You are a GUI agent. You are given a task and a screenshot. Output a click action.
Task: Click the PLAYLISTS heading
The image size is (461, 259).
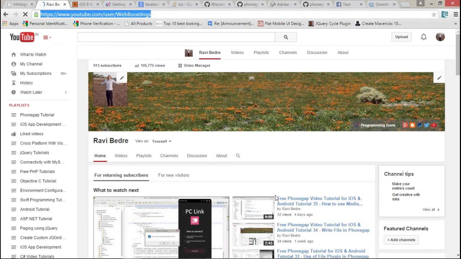(x=19, y=105)
